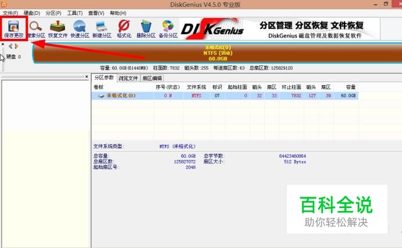Click the 文件系统 column header

(196, 87)
